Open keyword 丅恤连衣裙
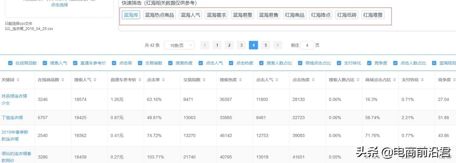 point(12,118)
